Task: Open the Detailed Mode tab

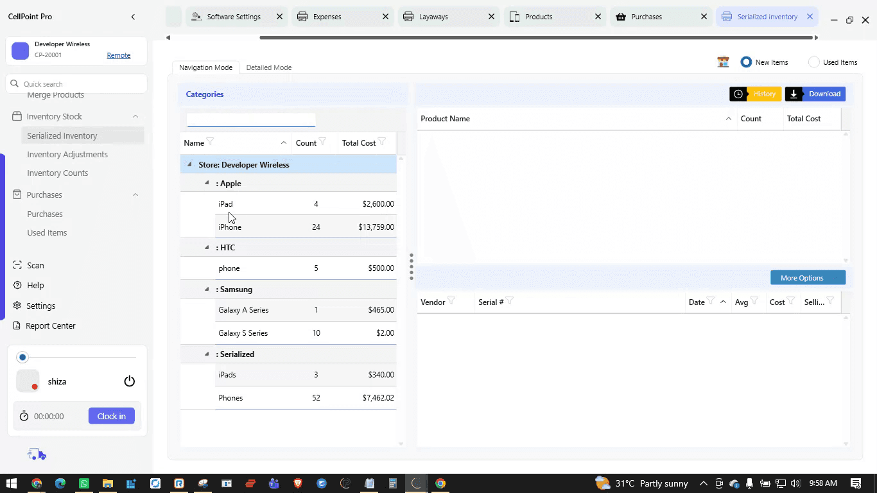Action: pos(269,67)
